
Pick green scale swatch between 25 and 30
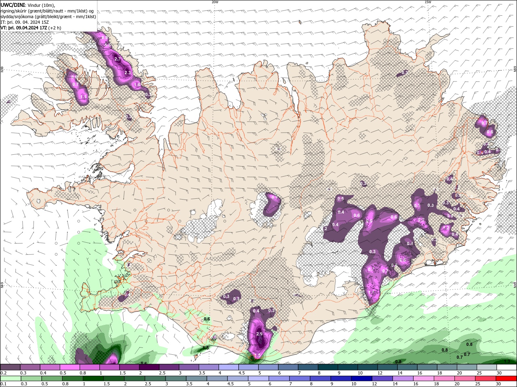[485, 379]
